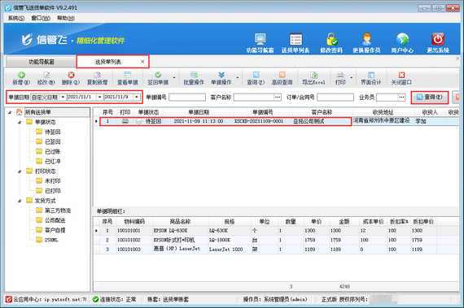Open 用户中心 globe icon
Viewport: 464px width, 308px height.
[x=402, y=39]
